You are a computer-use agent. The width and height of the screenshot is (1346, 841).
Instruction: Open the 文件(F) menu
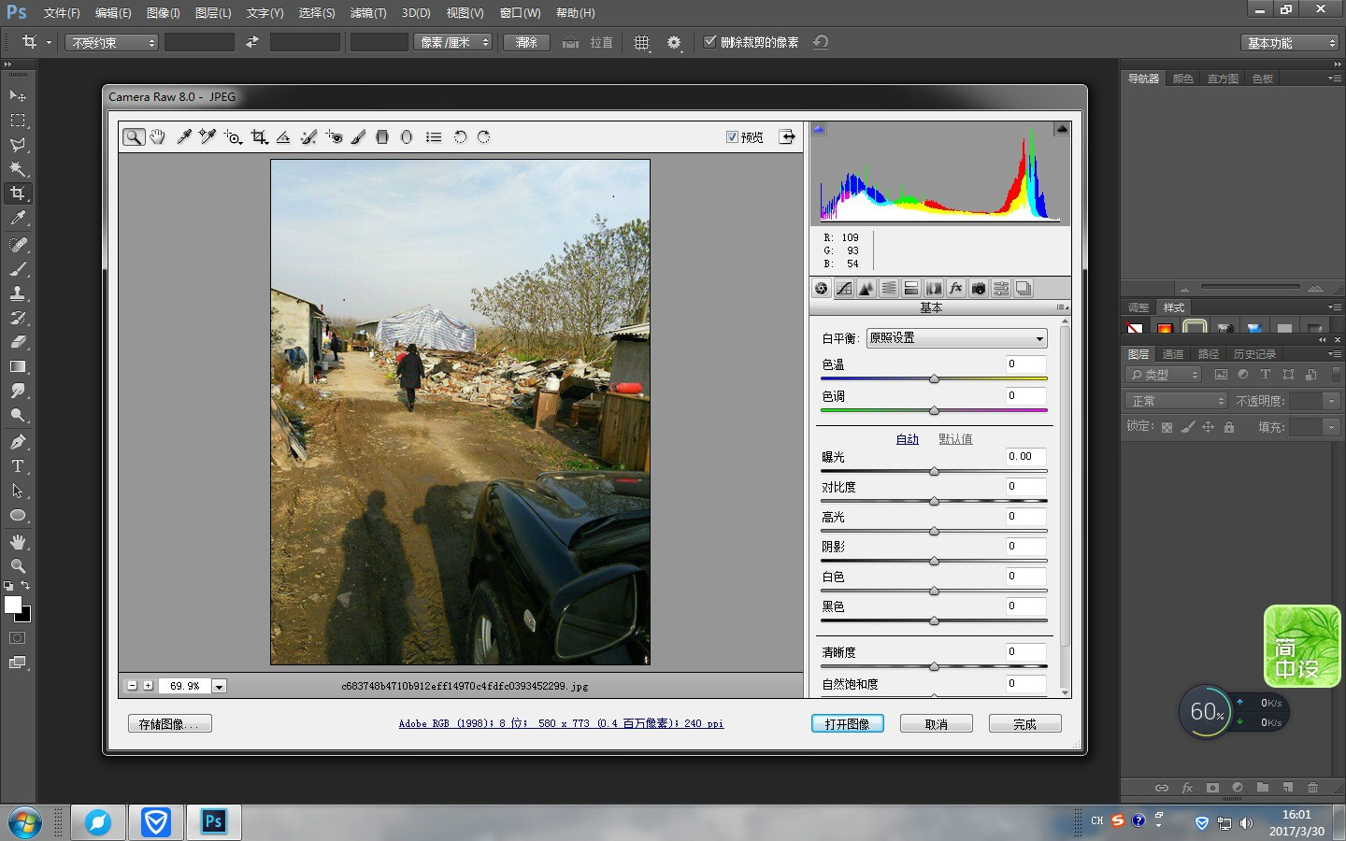coord(62,13)
